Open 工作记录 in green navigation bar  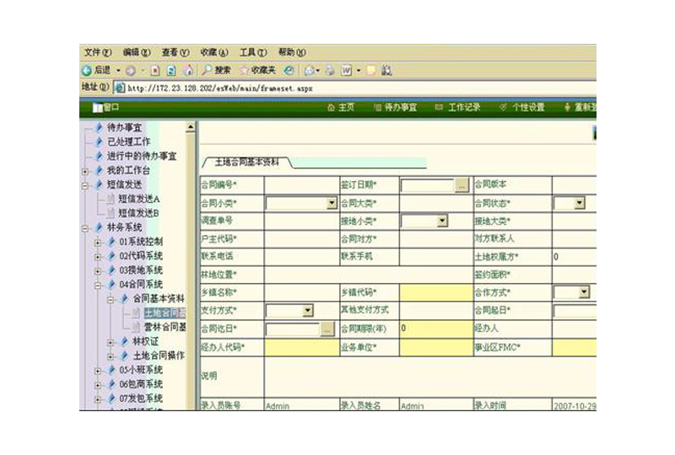click(458, 108)
